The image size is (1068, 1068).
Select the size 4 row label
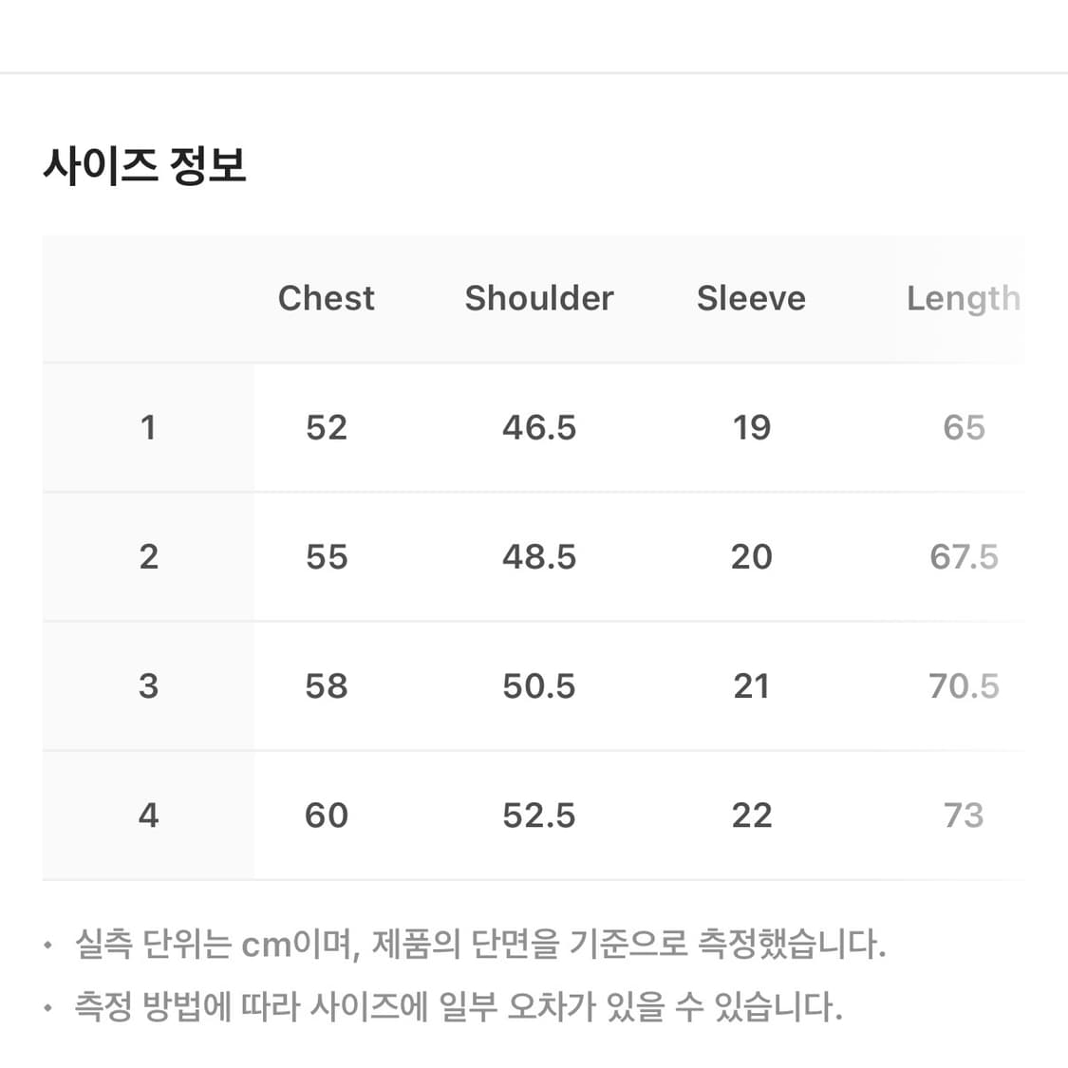coord(148,815)
